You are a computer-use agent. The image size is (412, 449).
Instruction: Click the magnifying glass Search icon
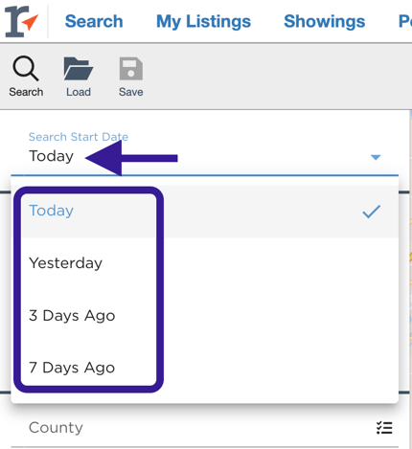[x=26, y=68]
